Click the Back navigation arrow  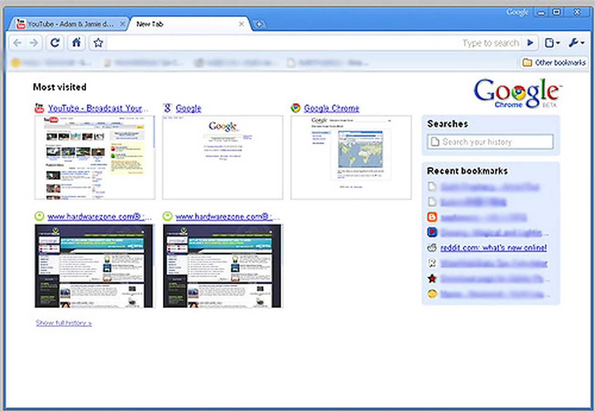pos(17,43)
